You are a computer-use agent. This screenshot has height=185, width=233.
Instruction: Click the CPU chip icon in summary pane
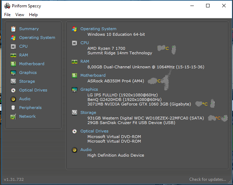click(75, 43)
